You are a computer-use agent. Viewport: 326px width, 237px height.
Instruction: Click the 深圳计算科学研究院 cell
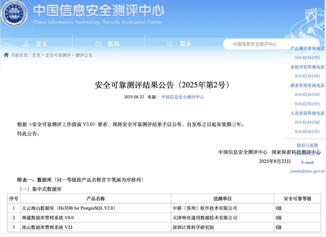(222, 227)
